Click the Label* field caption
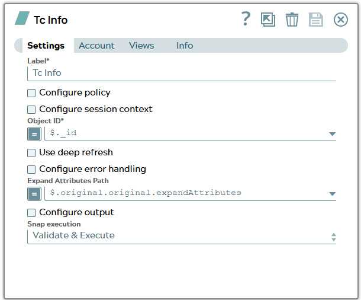This screenshot has height=300, width=361. coord(38,61)
